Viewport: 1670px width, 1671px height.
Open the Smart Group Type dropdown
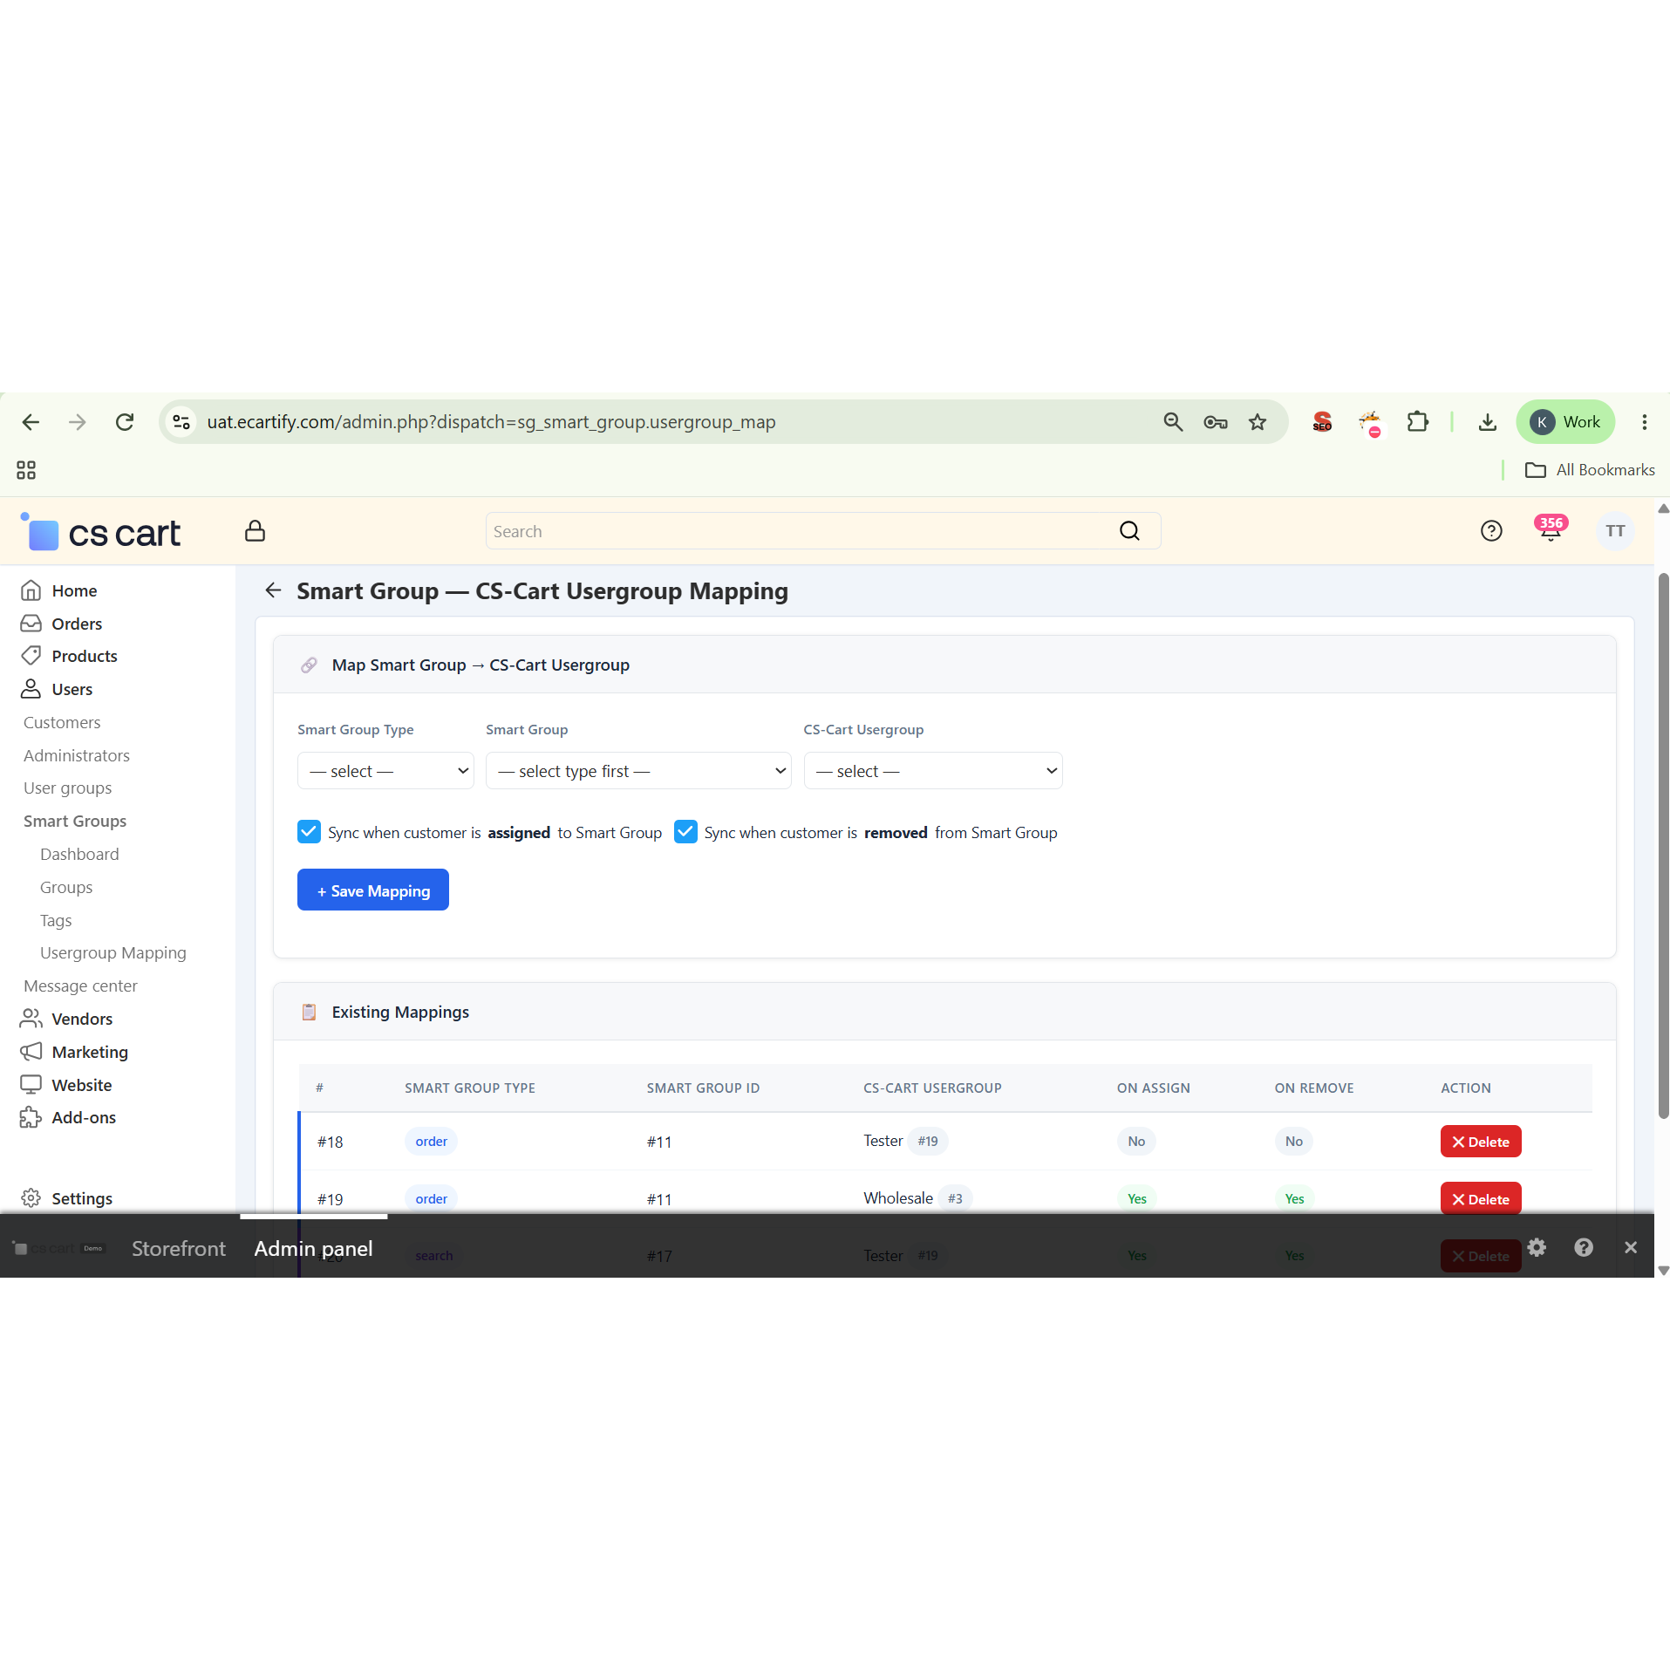(385, 771)
